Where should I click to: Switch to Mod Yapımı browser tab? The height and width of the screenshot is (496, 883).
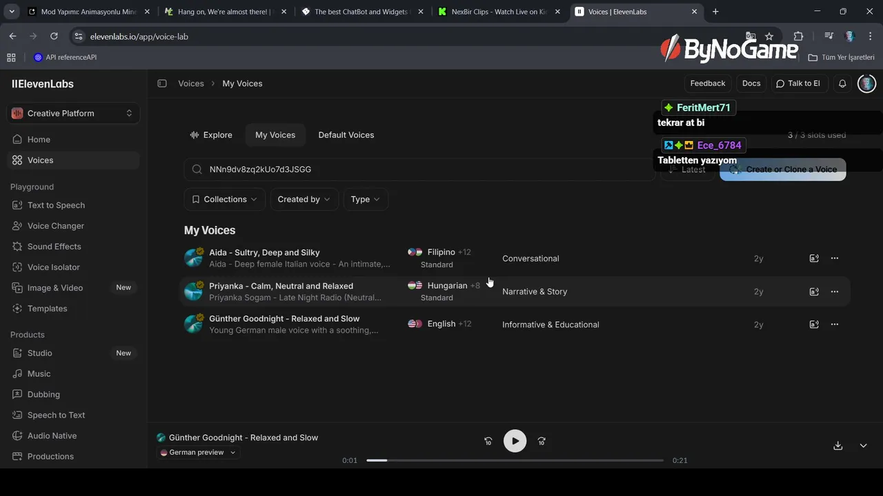88,12
